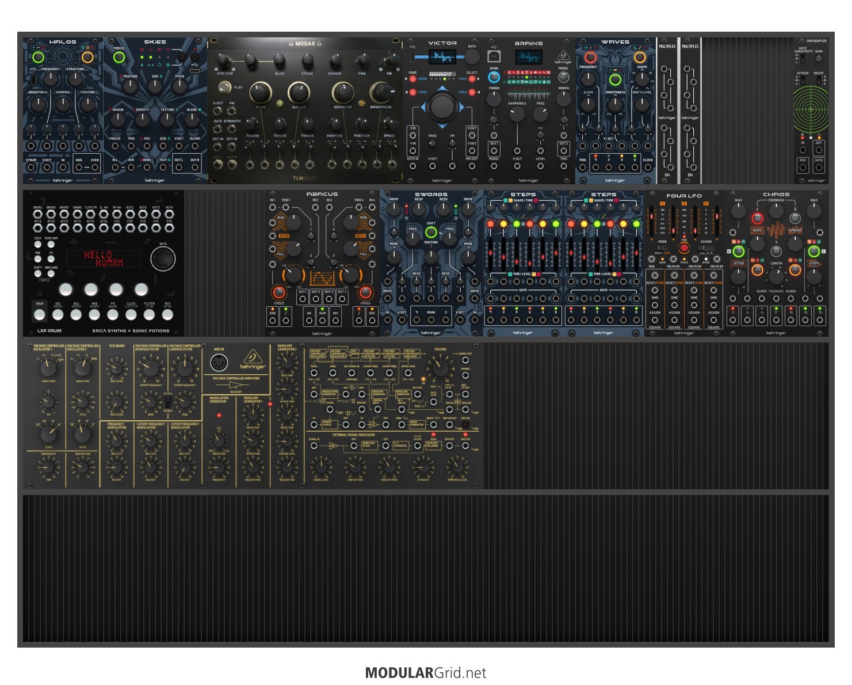Flip the Radar Attack switch
Viewport: 852px width, 685px height.
pyautogui.click(x=803, y=80)
